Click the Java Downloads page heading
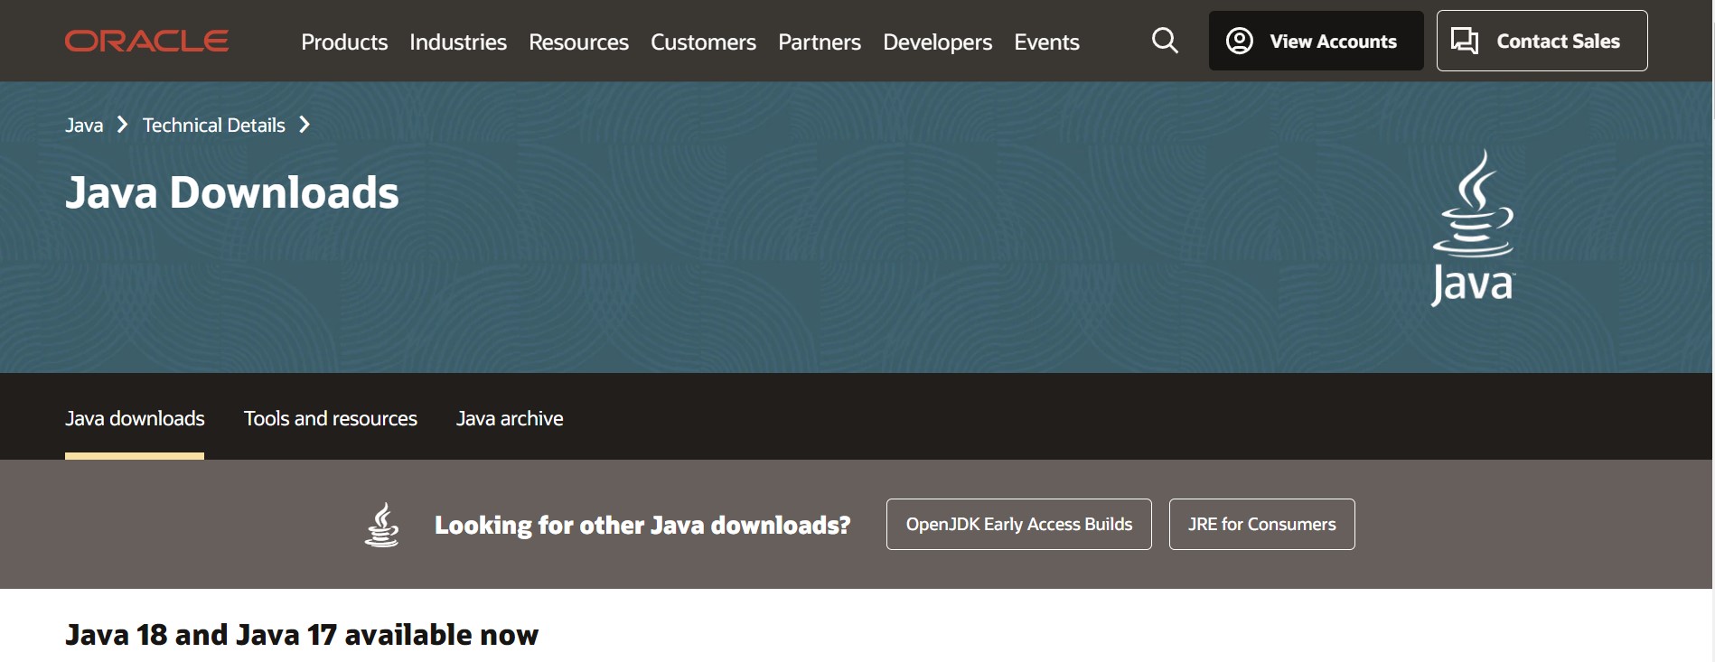The height and width of the screenshot is (662, 1715). point(232,192)
